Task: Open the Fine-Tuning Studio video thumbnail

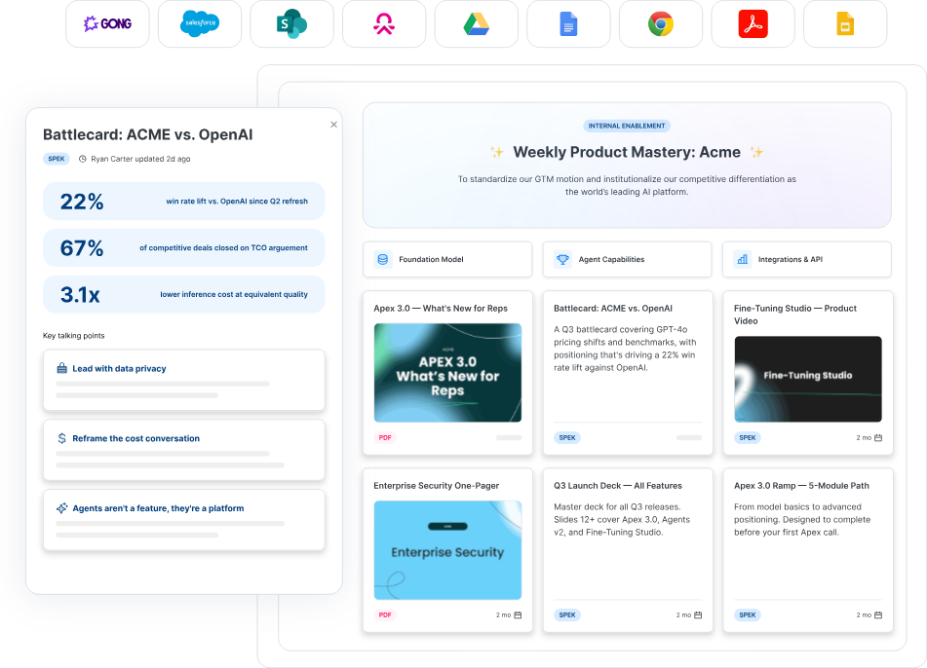Action: (x=808, y=379)
